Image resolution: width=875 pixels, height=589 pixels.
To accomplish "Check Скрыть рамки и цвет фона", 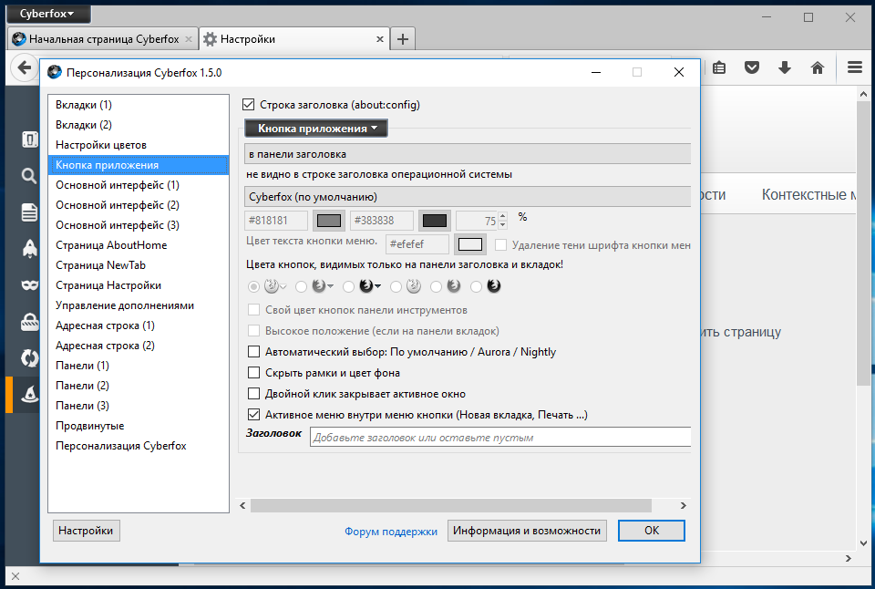I will (x=254, y=372).
